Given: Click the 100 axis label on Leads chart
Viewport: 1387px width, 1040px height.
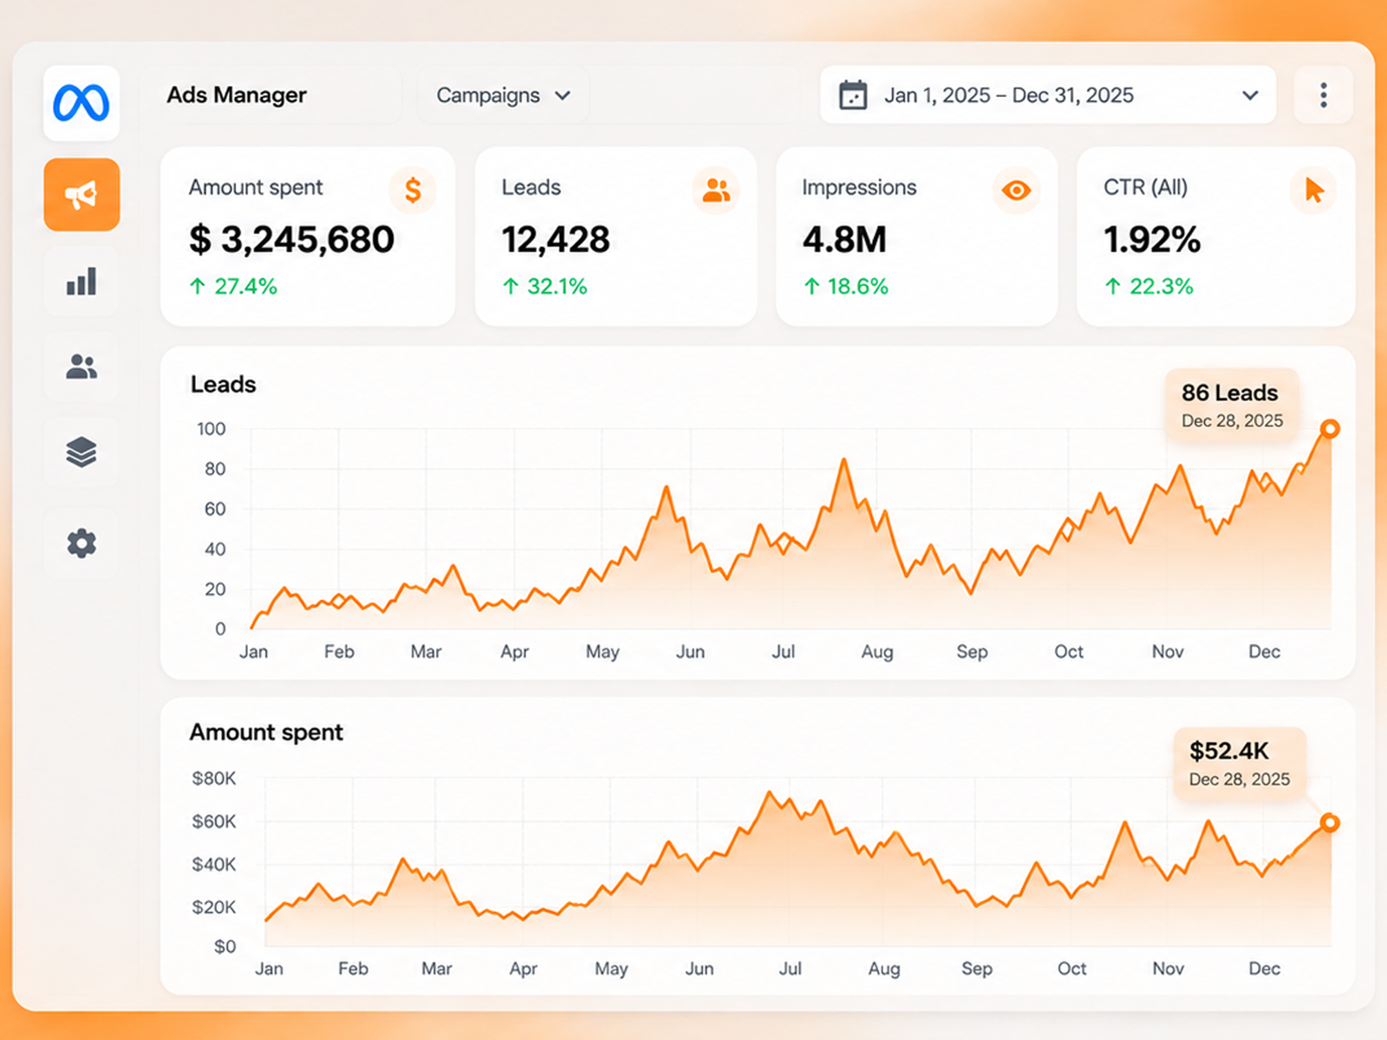Looking at the screenshot, I should pyautogui.click(x=212, y=429).
